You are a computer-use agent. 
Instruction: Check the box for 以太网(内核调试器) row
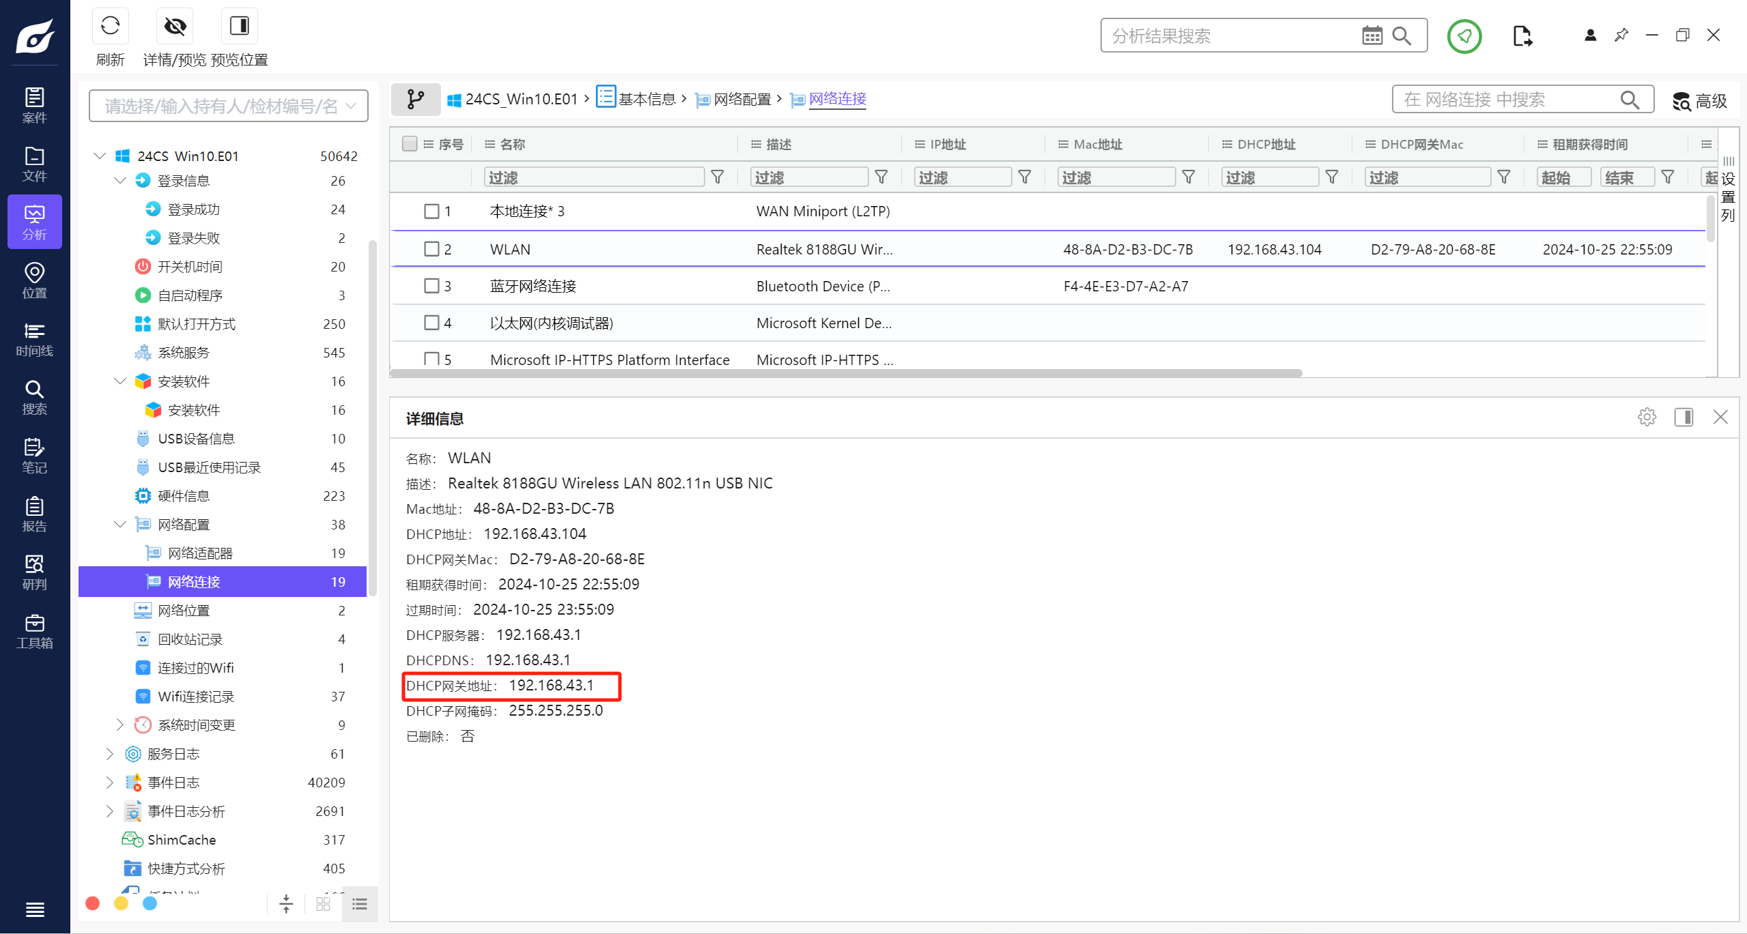coord(431,323)
